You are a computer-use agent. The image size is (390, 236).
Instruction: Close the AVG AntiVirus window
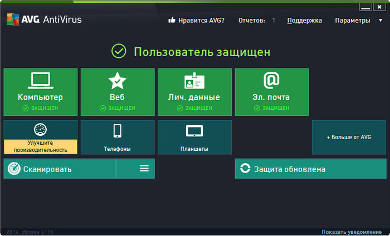[379, 7]
